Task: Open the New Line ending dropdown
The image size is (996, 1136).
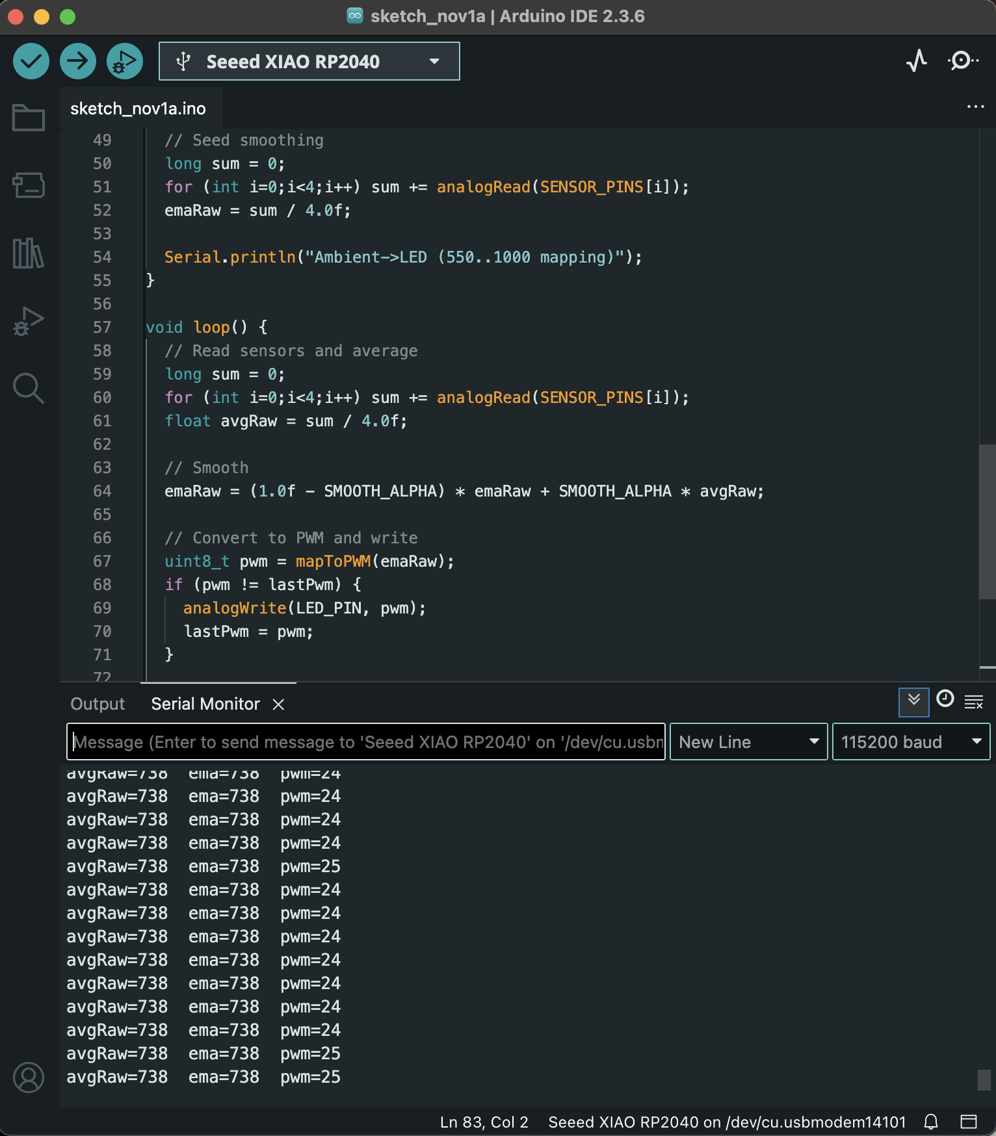Action: [748, 742]
